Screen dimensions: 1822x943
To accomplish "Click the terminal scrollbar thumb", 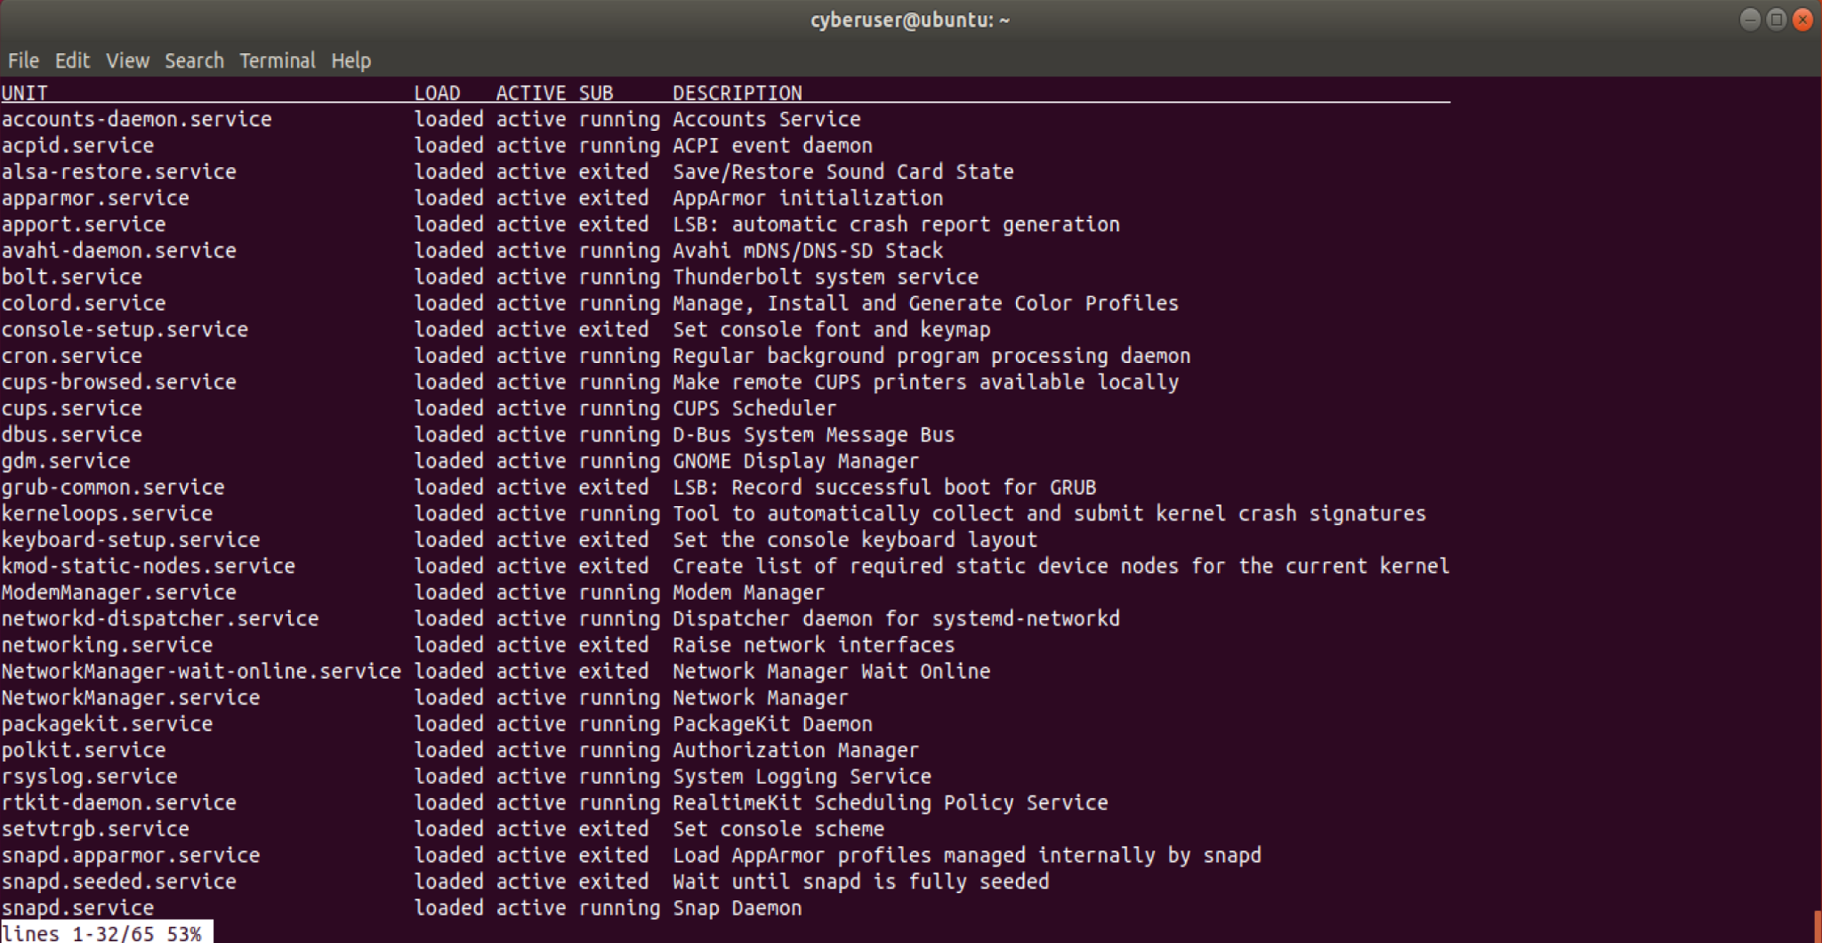I will (x=1816, y=925).
